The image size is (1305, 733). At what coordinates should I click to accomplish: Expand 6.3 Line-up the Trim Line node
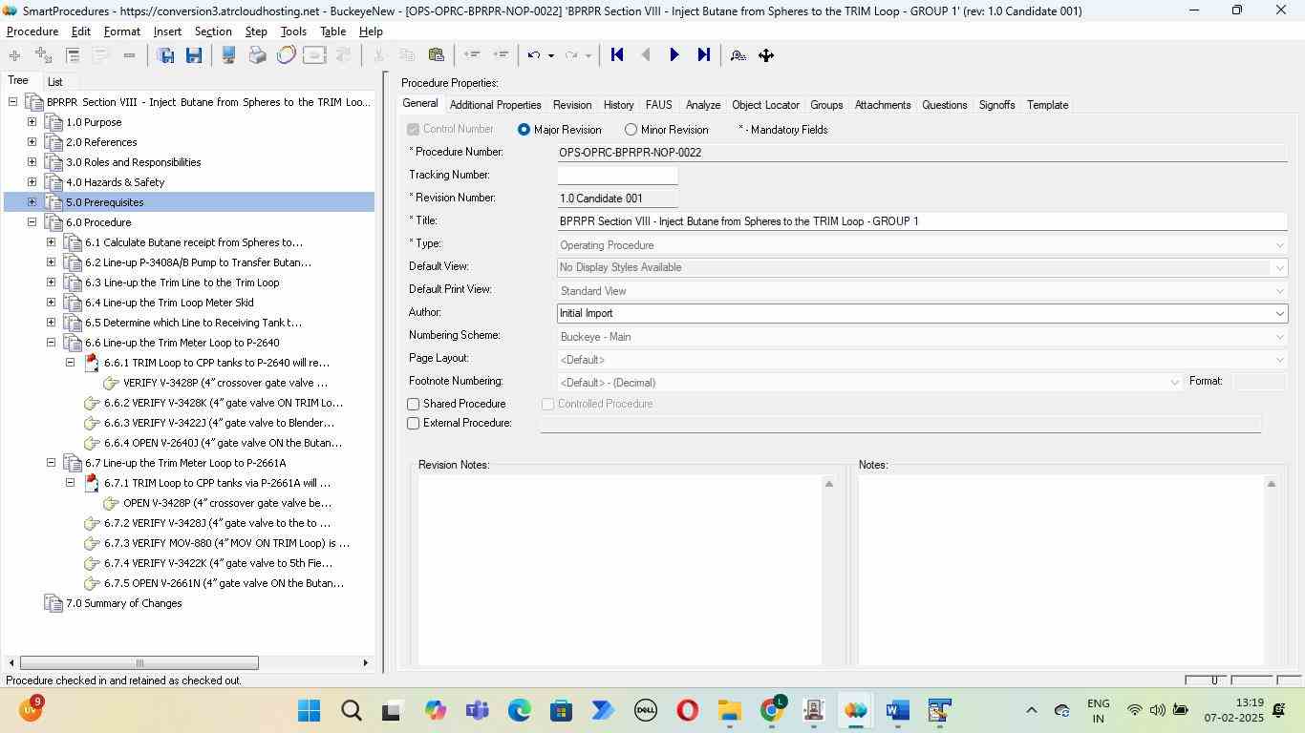coord(51,283)
